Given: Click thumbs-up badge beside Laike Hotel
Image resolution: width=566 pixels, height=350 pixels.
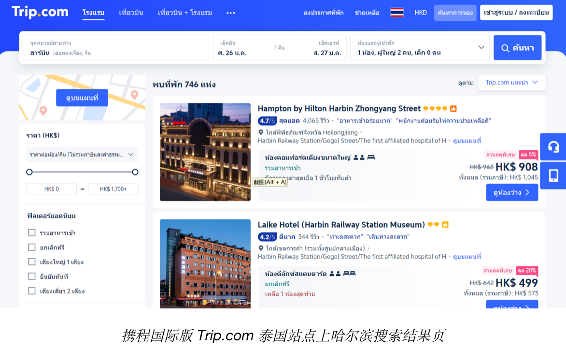Looking at the screenshot, I should (x=445, y=225).
